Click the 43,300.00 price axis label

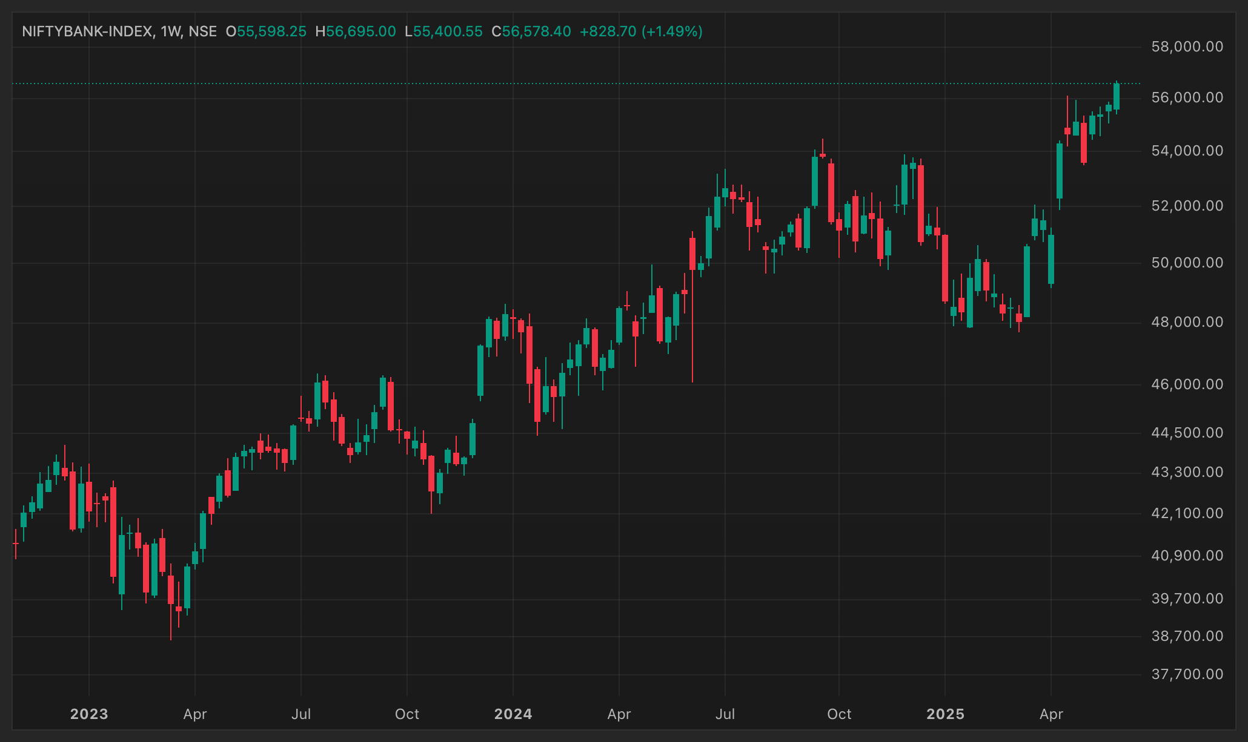tap(1187, 472)
